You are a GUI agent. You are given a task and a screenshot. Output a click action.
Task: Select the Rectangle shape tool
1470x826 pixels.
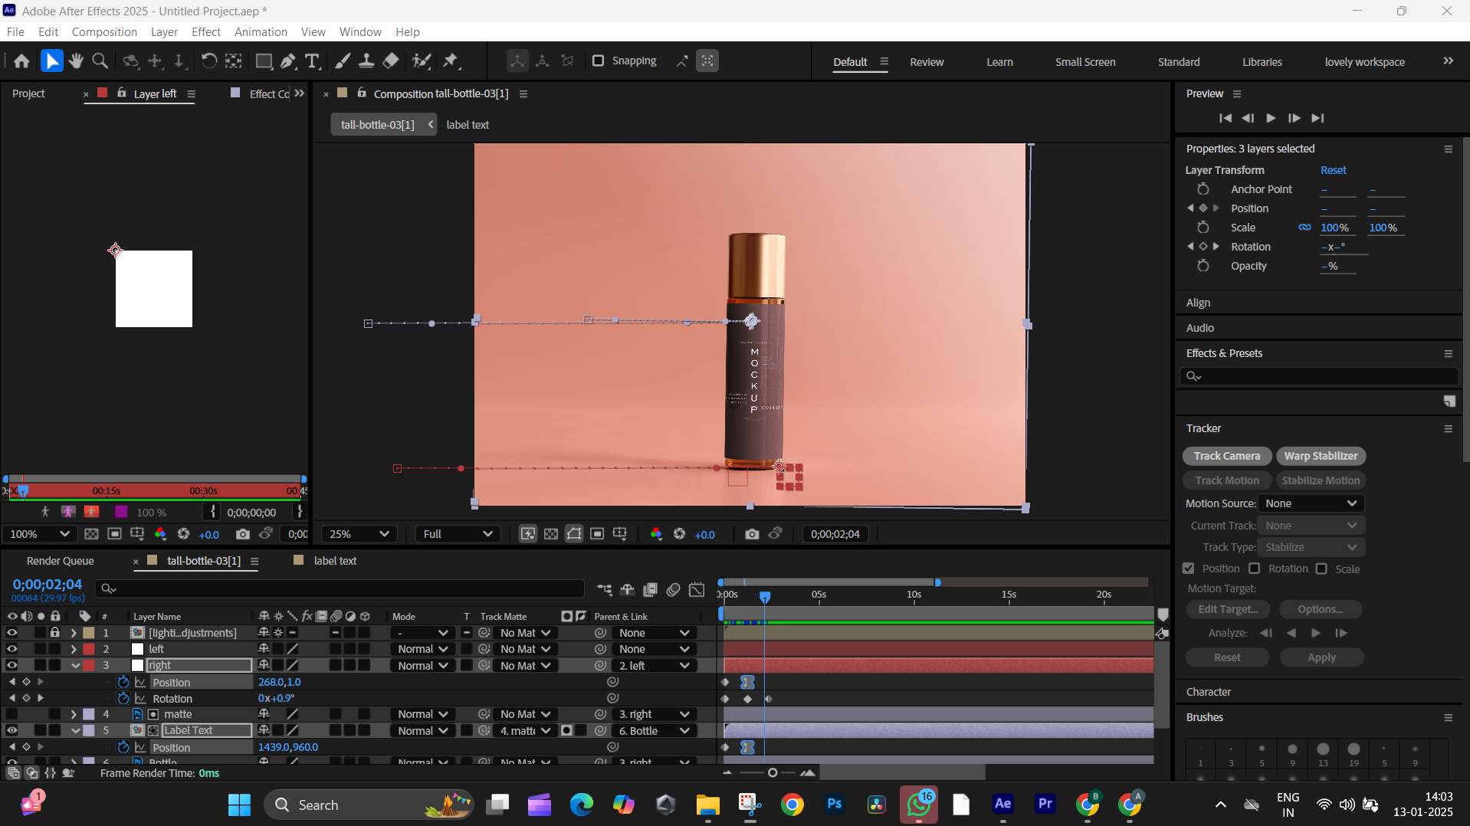point(264,61)
